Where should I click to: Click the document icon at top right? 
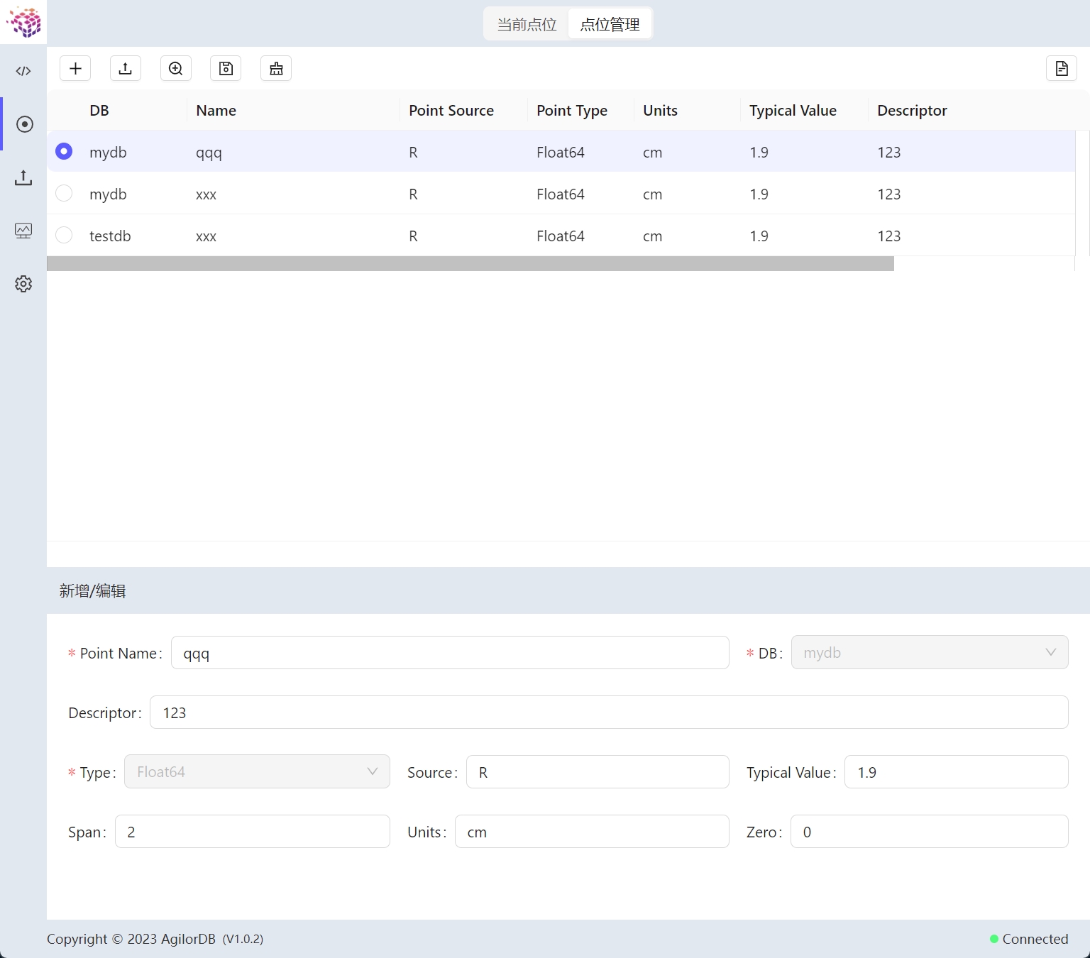(x=1062, y=68)
